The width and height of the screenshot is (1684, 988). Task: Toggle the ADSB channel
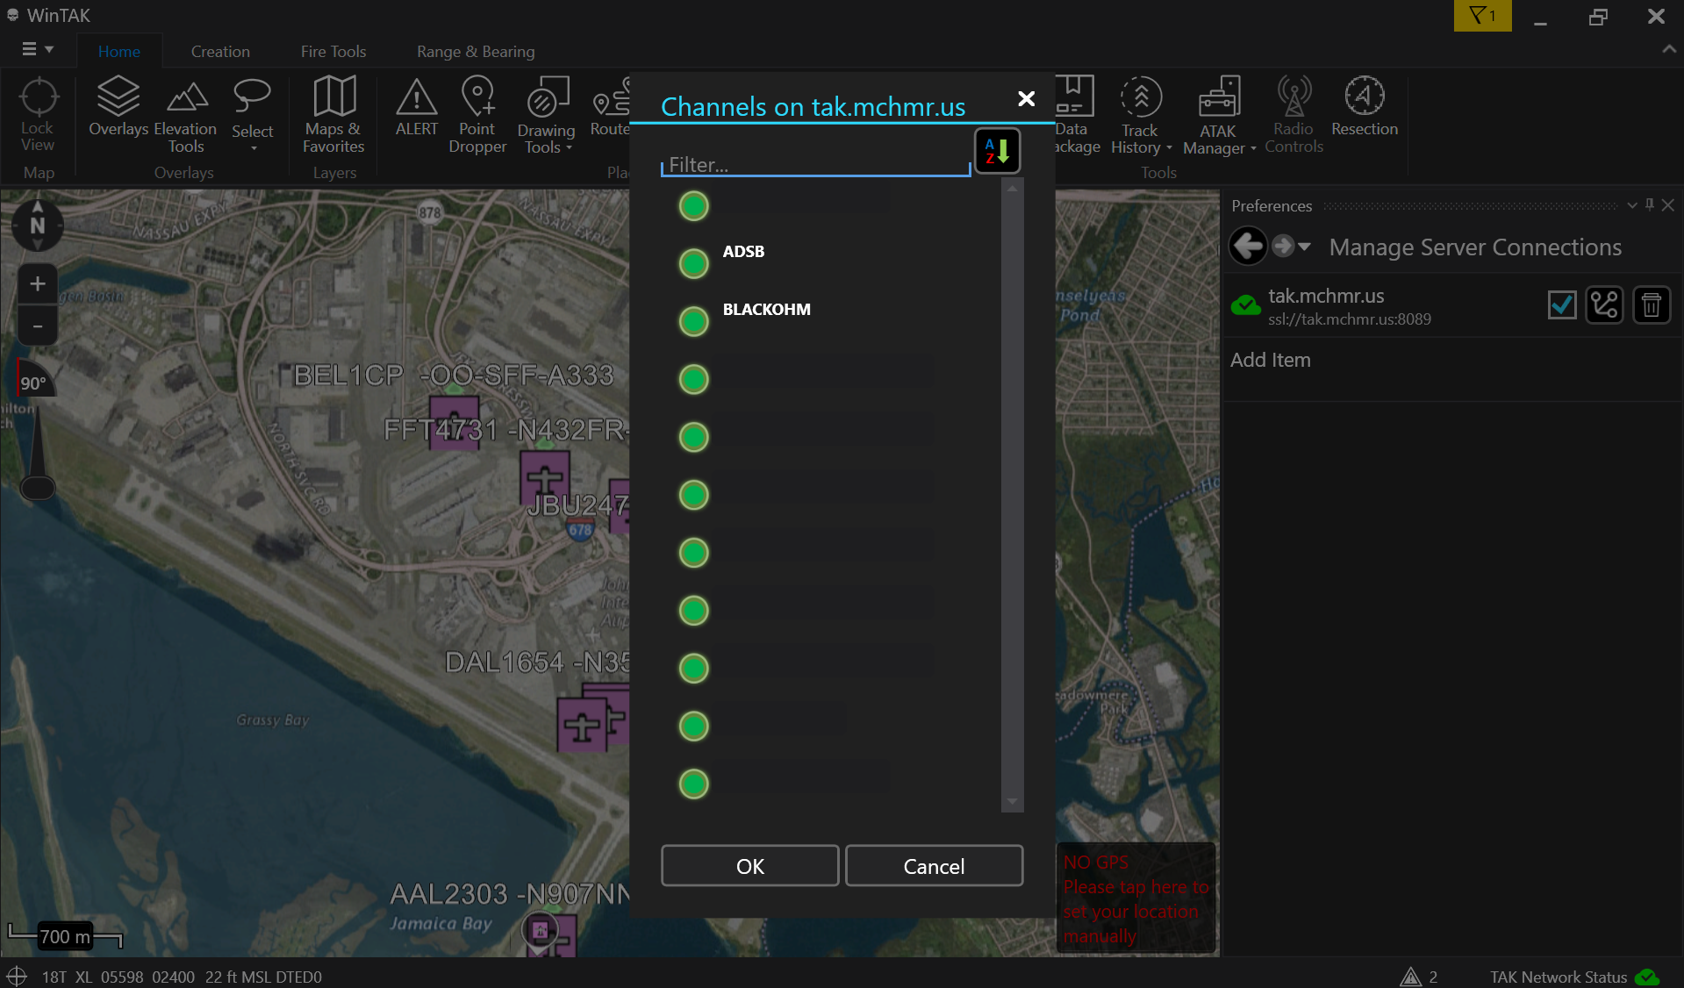694,263
